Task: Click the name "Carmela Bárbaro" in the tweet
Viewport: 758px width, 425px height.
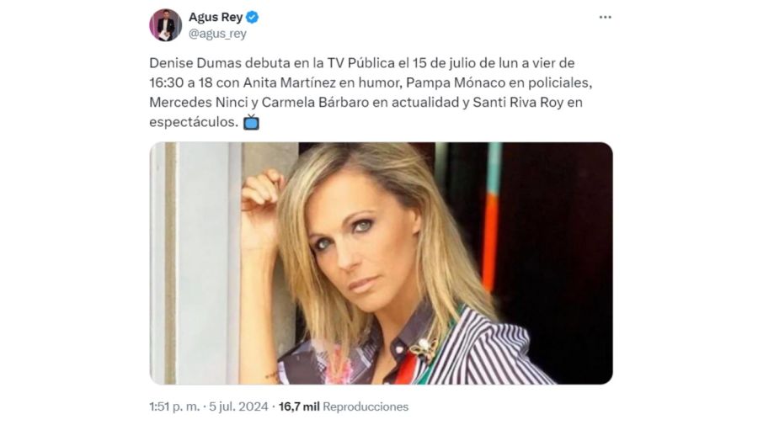Action: click(x=316, y=103)
